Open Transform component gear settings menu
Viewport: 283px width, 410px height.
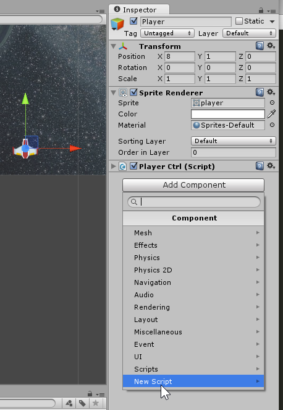271,46
